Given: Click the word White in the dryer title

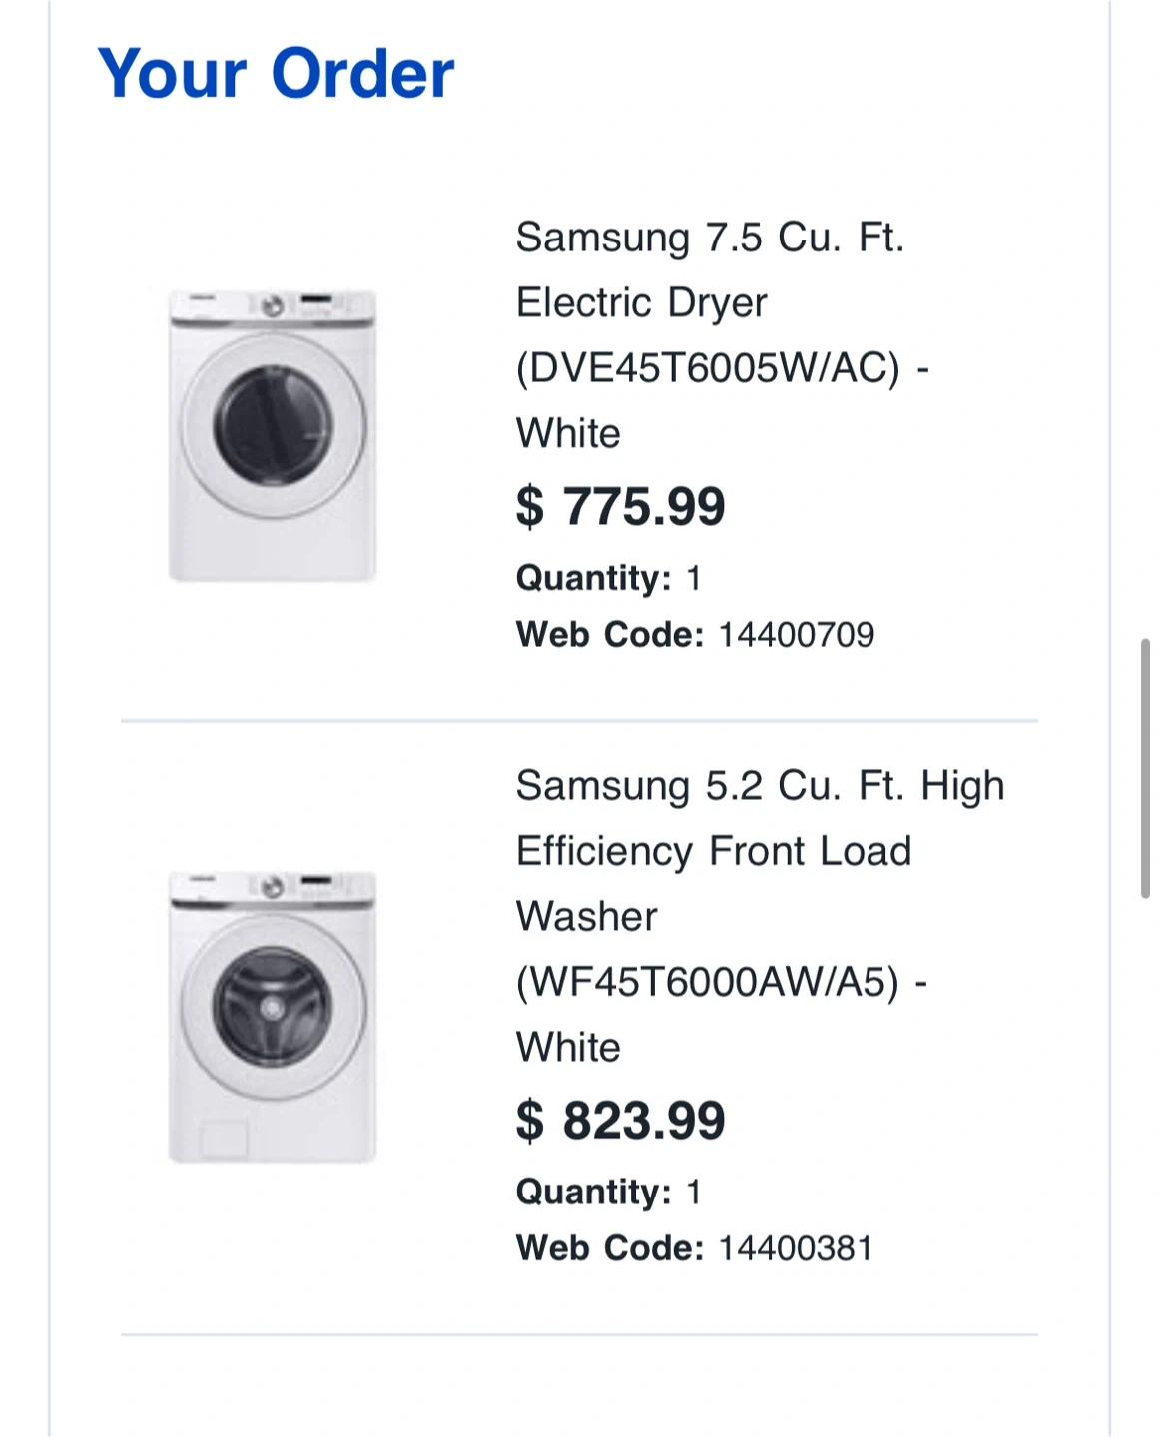Looking at the screenshot, I should (568, 434).
